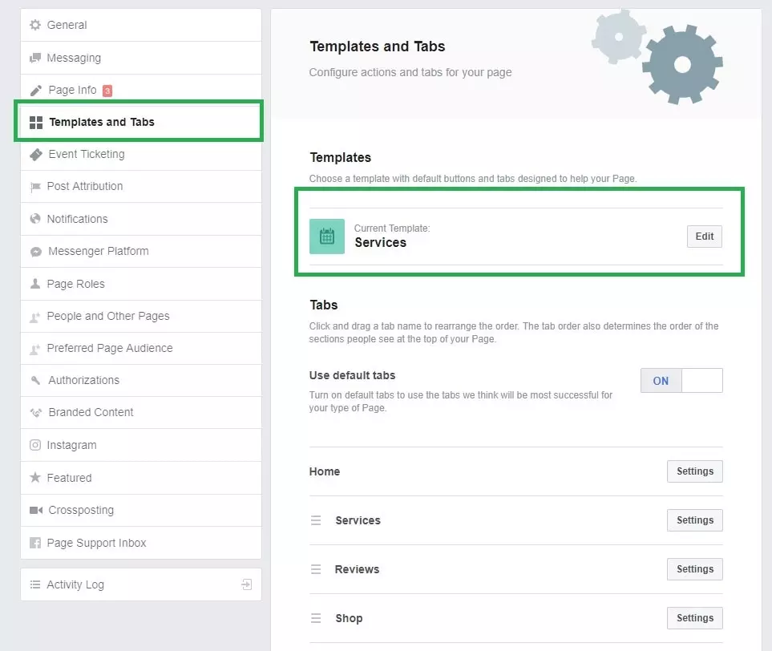Click the Authorizations wrench icon
The height and width of the screenshot is (651, 772).
click(x=35, y=380)
